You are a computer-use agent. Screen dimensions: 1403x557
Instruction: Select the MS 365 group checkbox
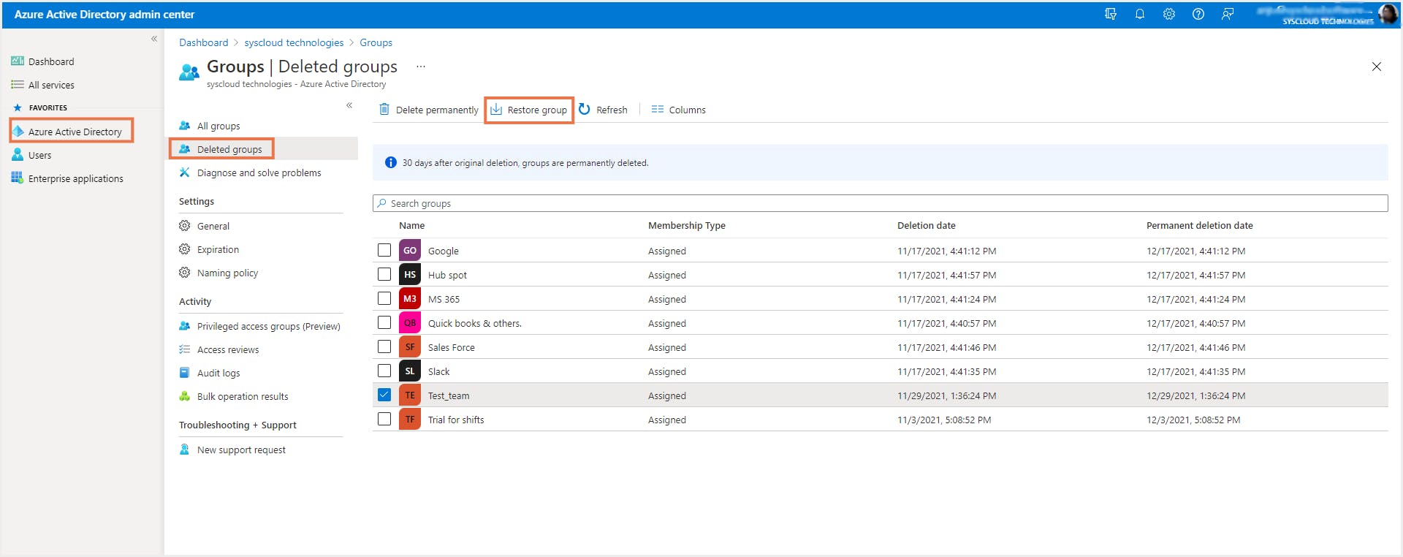point(384,298)
